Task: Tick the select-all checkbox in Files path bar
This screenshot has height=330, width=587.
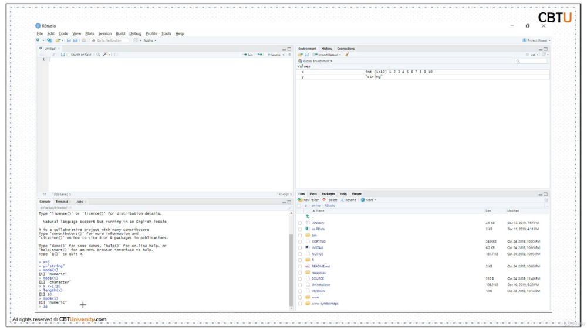Action: 299,206
